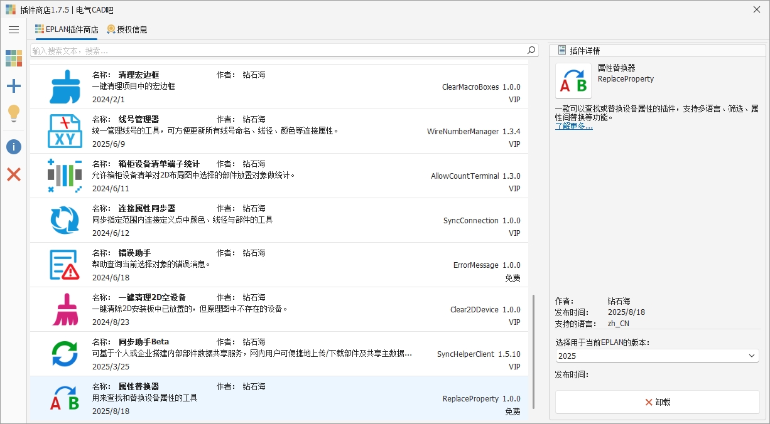Click the WireNumberManager XY file icon
This screenshot has height=424, width=770.
tap(65, 131)
